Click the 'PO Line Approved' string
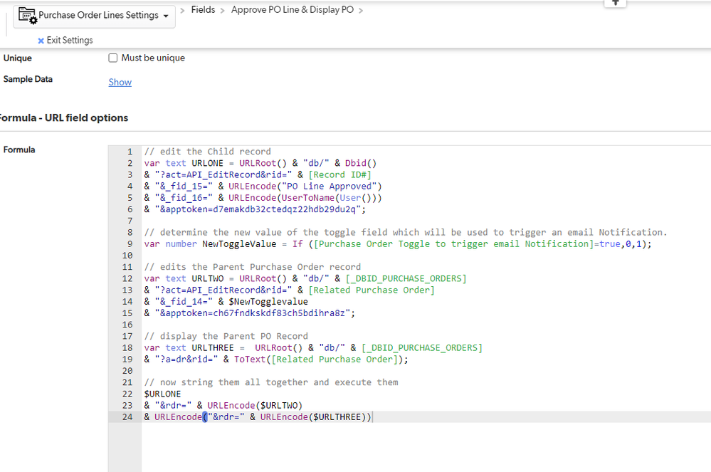This screenshot has width=711, height=472. 330,187
